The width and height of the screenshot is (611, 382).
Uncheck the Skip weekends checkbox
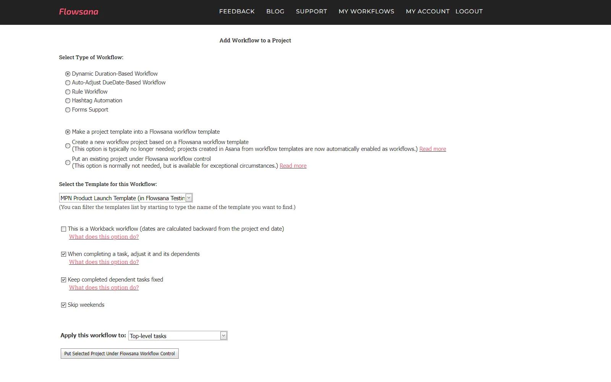(64, 305)
